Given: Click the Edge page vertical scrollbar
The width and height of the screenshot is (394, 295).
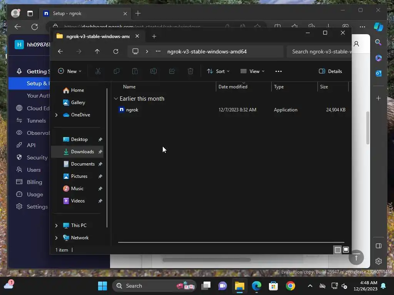Looking at the screenshot, I should [x=368, y=128].
